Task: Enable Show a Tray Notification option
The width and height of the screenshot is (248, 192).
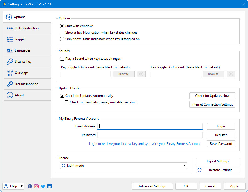Action: tap(62, 32)
